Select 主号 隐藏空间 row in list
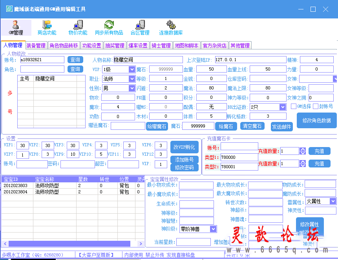 pos(51,78)
